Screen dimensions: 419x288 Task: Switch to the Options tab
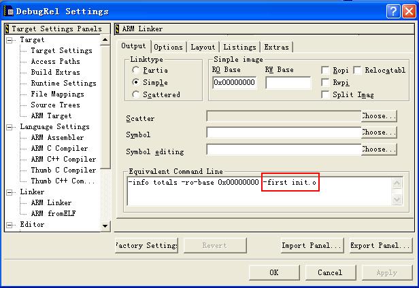pos(169,48)
